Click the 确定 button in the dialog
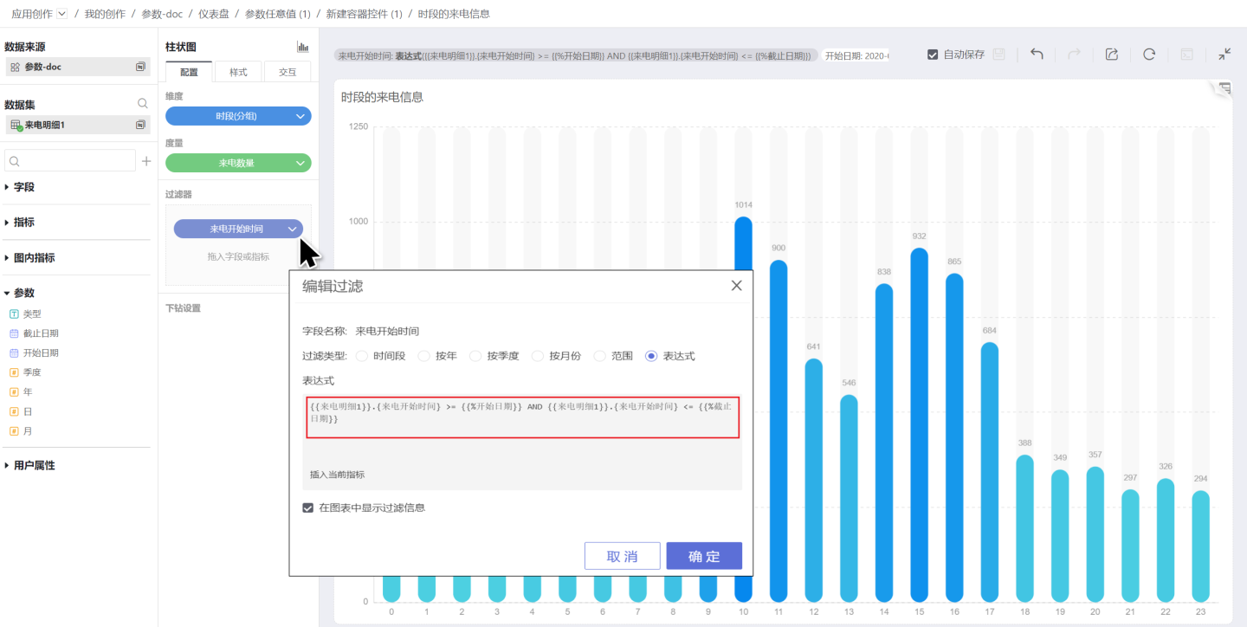This screenshot has height=627, width=1247. pyautogui.click(x=704, y=556)
